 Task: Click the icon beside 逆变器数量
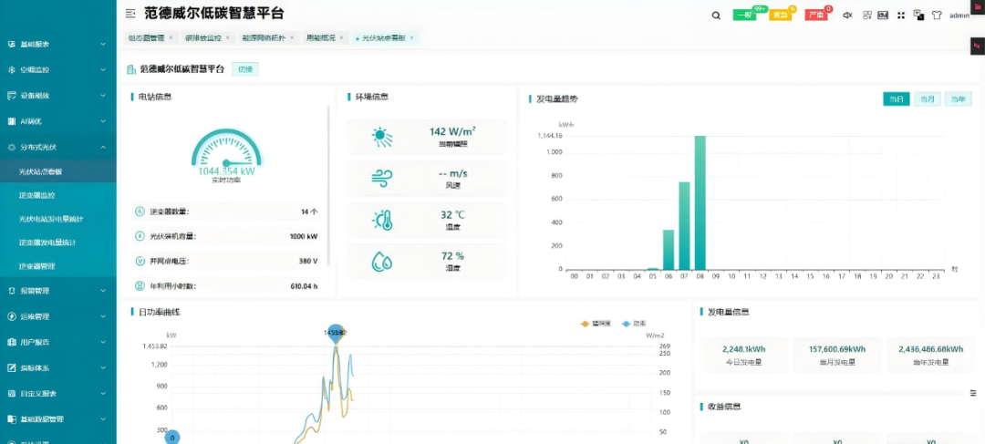pos(140,212)
